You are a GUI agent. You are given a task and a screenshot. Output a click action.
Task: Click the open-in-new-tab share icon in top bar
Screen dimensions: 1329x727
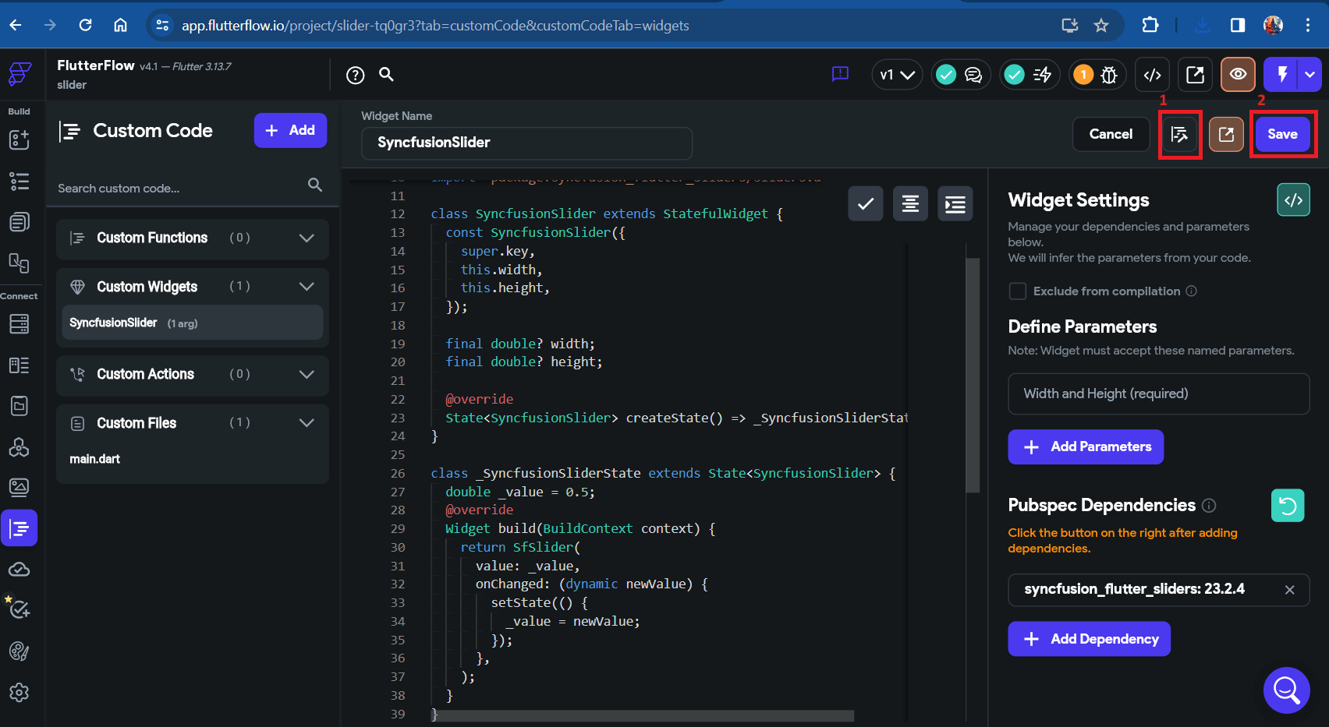click(1195, 75)
